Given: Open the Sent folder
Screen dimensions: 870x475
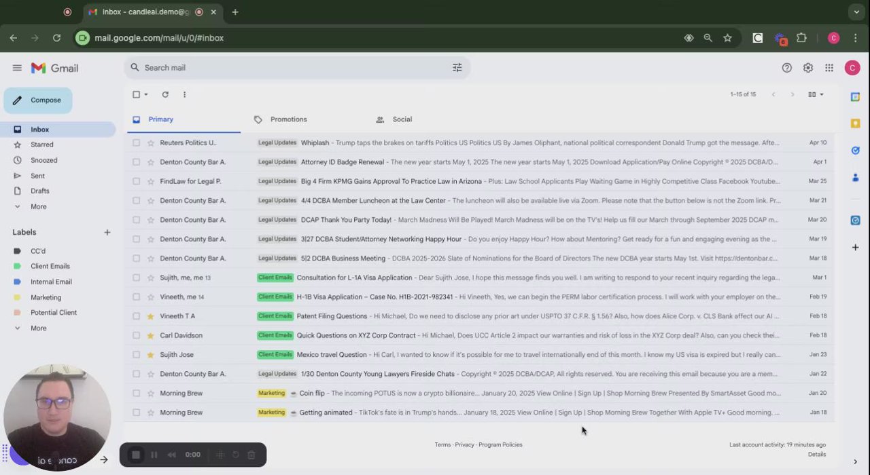Looking at the screenshot, I should tap(37, 176).
